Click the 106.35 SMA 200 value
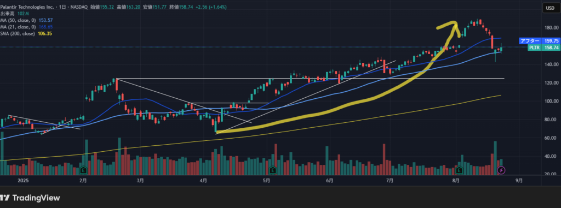561x208 pixels. coord(45,33)
